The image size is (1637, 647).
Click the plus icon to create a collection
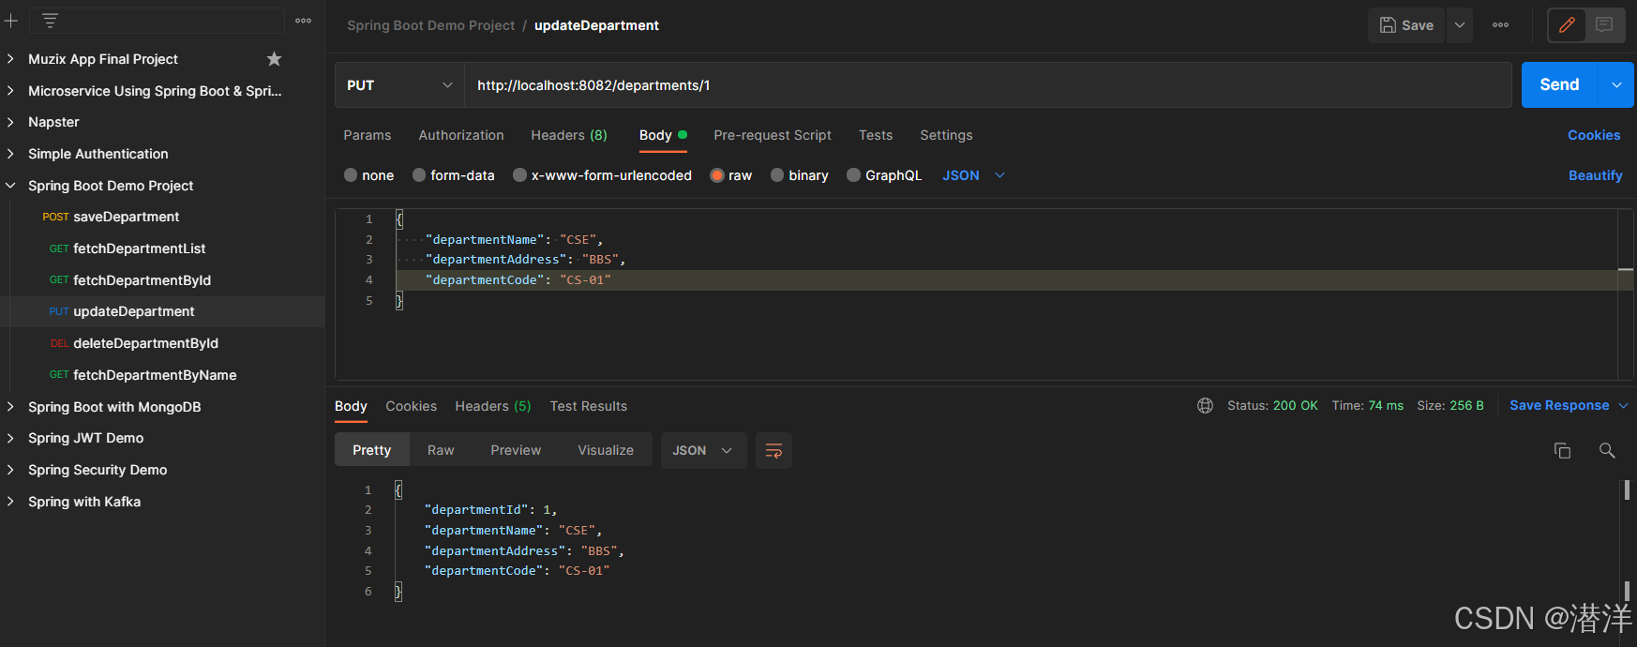click(x=11, y=21)
